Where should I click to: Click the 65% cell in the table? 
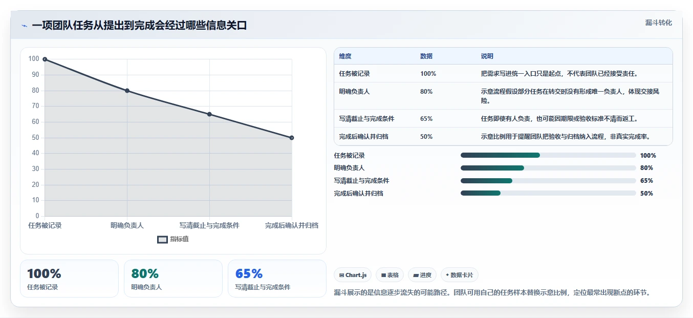click(x=426, y=119)
